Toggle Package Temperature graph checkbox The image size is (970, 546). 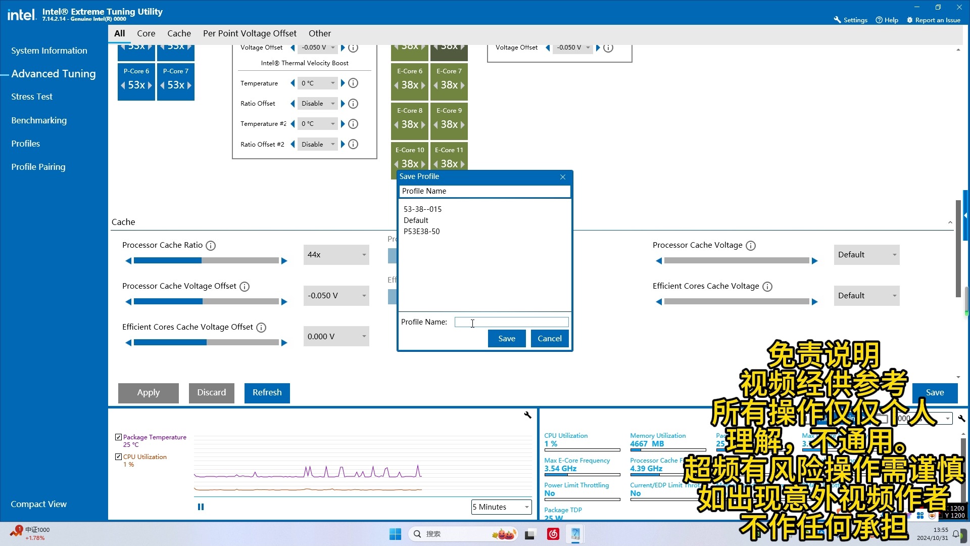[119, 437]
